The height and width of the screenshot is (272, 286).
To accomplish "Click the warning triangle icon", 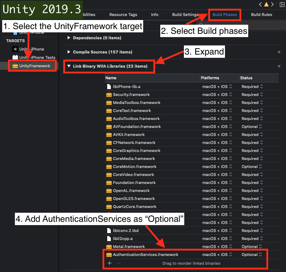I will pos(266,4).
